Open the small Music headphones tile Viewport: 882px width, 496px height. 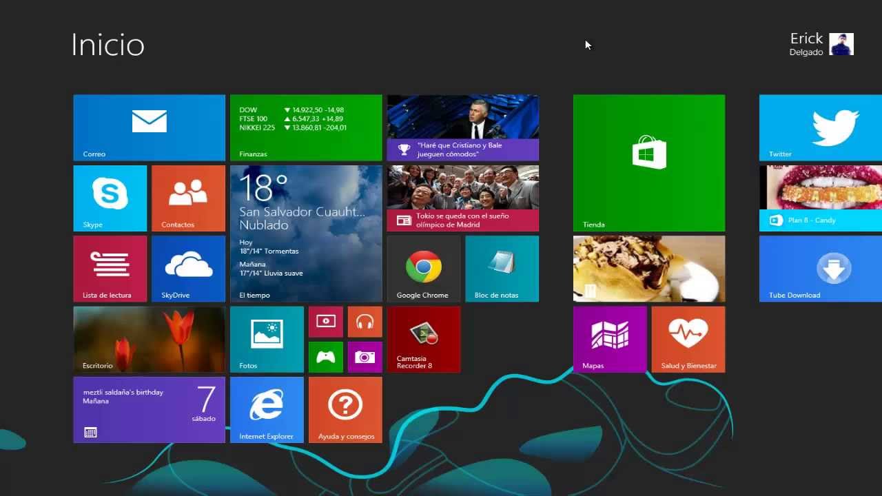(x=365, y=322)
